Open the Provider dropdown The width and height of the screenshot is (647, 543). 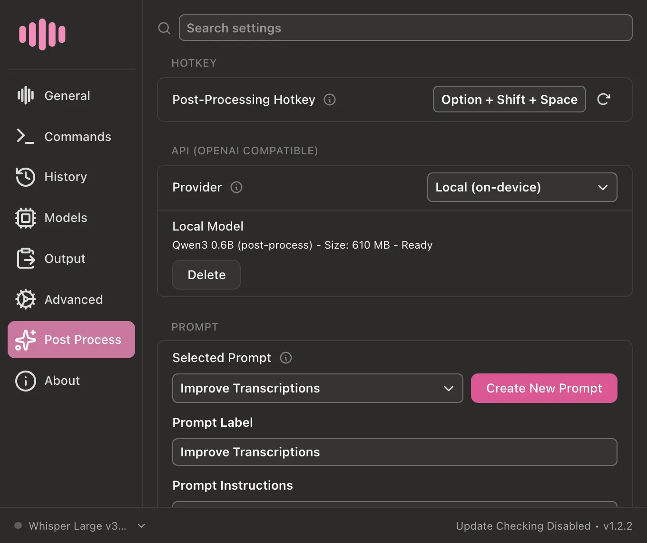pyautogui.click(x=522, y=187)
